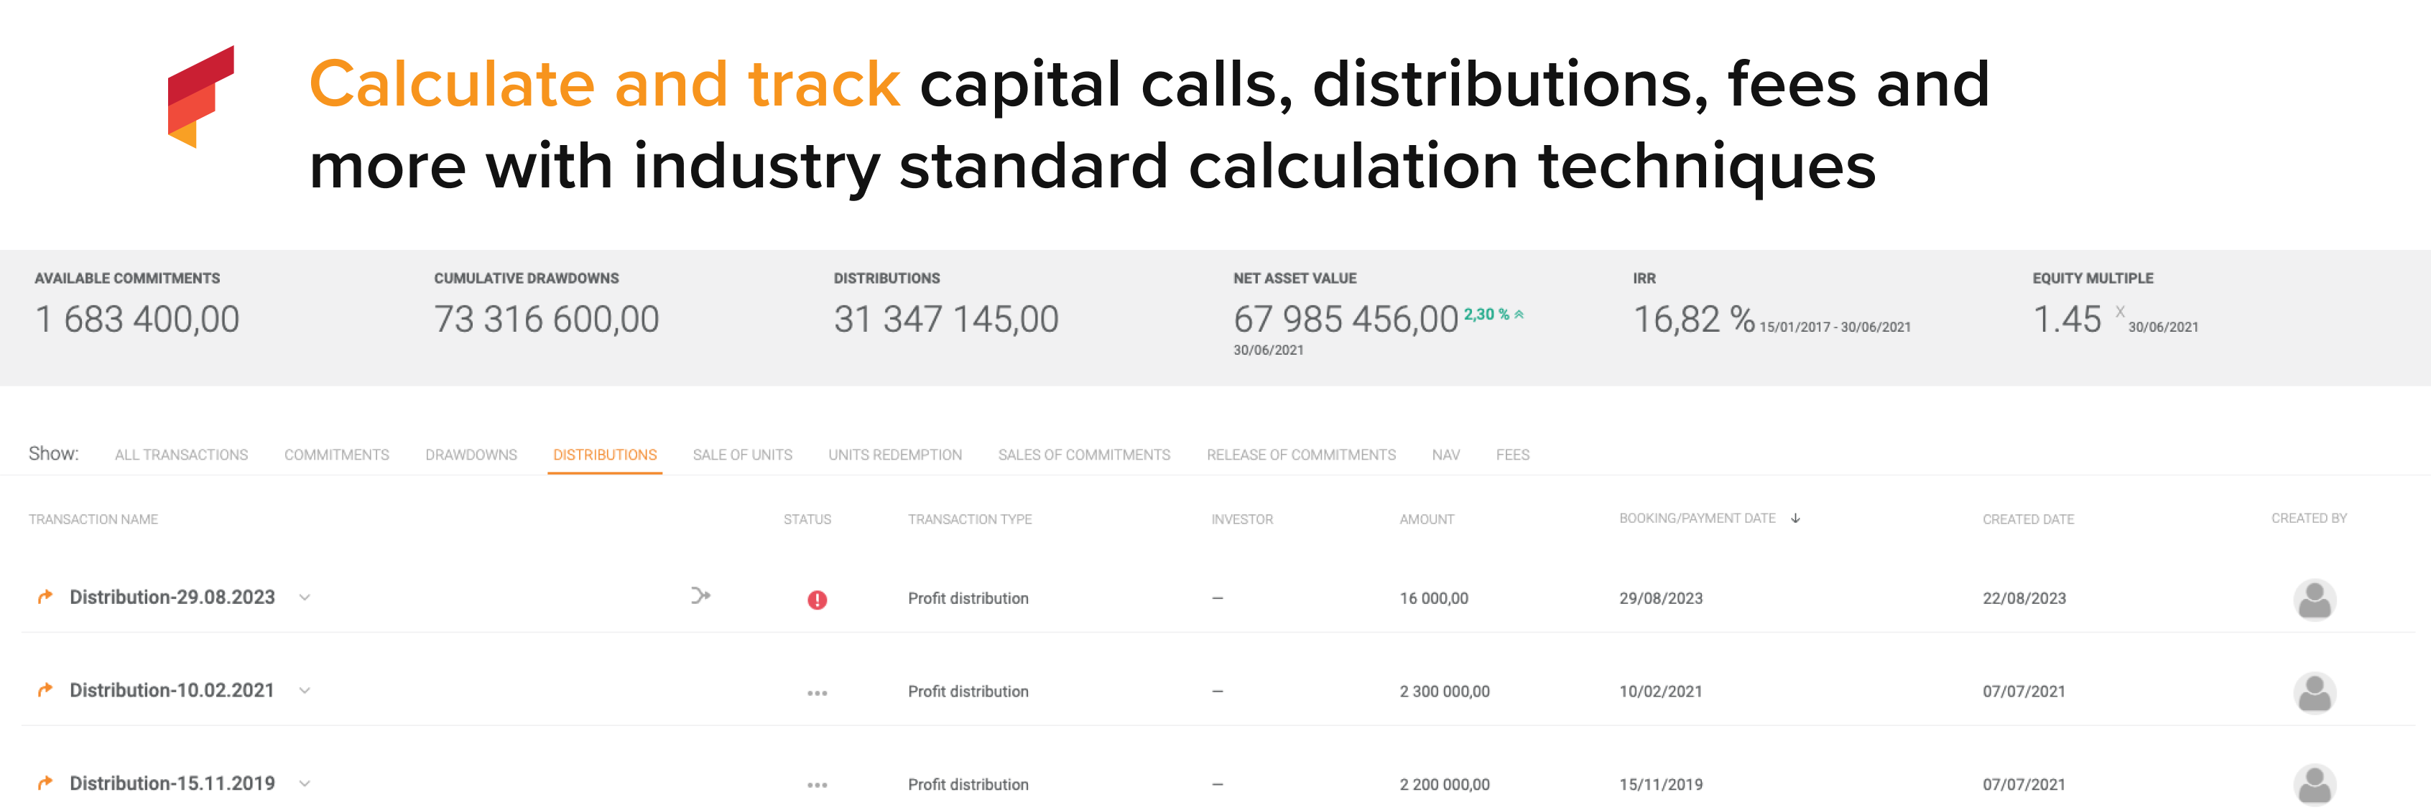
Task: Click creator avatar for Distribution-29.08.2023 row
Action: point(2314,600)
